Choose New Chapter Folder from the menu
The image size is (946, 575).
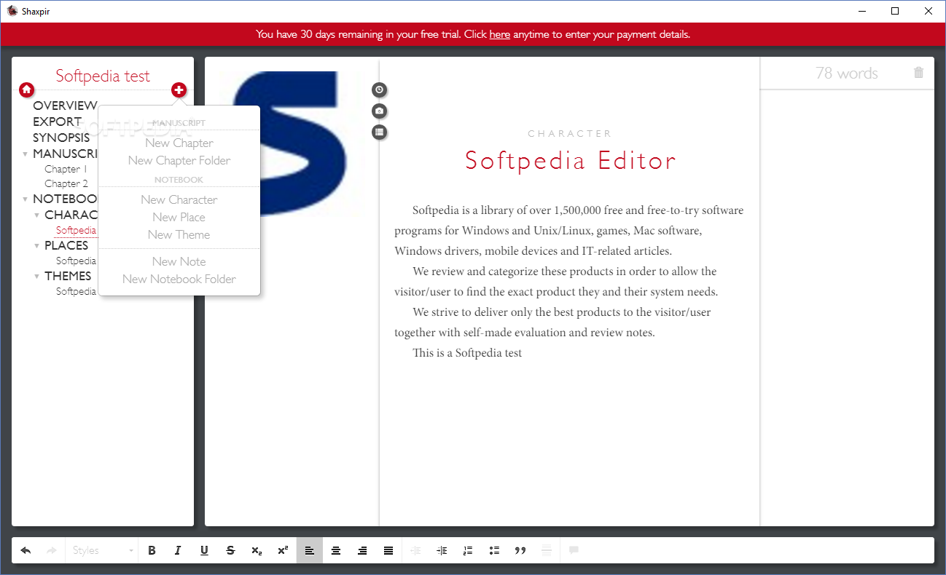[179, 160]
